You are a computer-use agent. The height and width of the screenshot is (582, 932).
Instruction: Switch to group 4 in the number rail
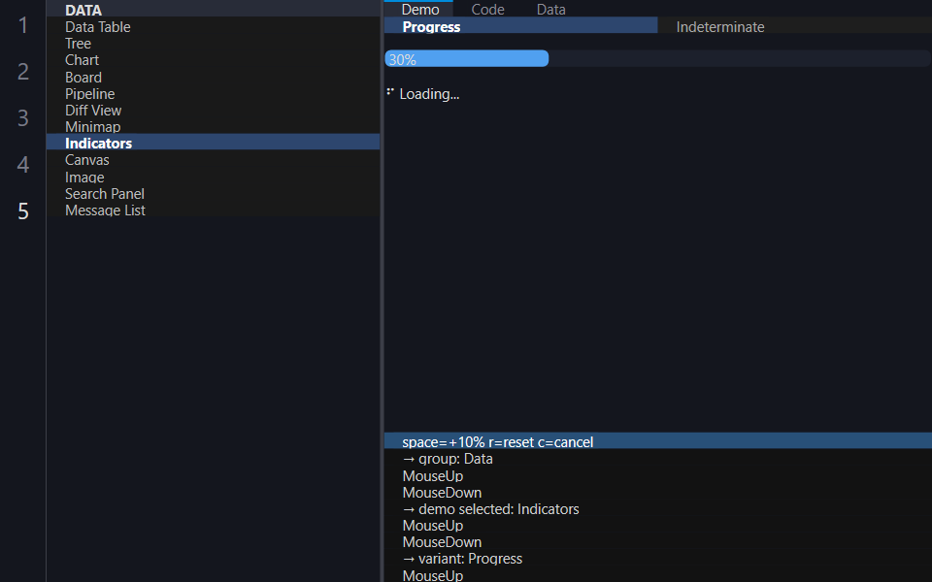pyautogui.click(x=22, y=164)
